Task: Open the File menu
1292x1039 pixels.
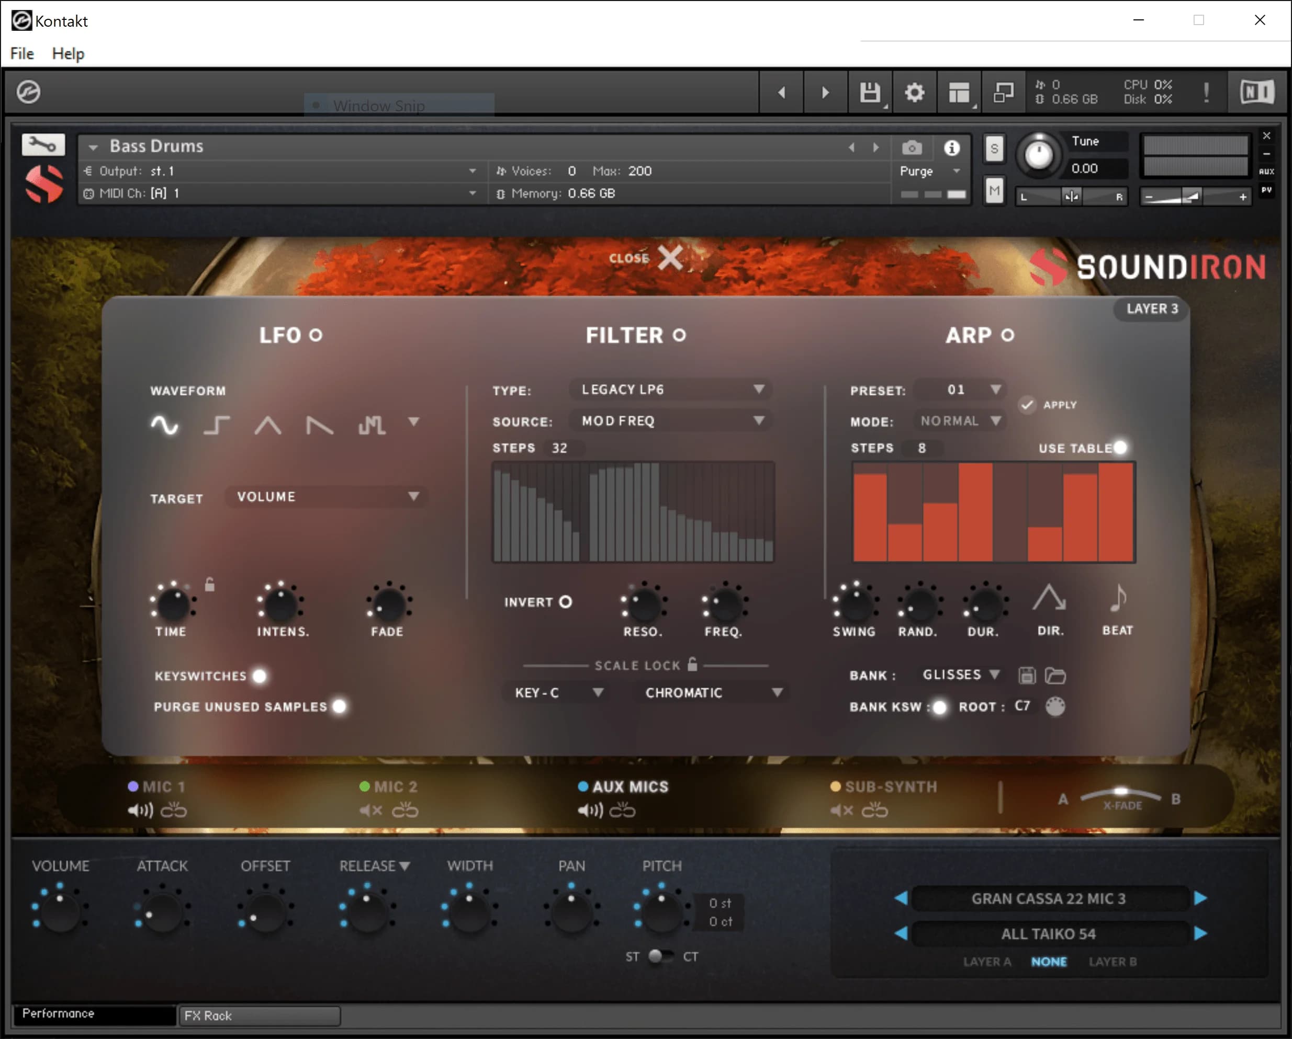Action: coord(22,53)
